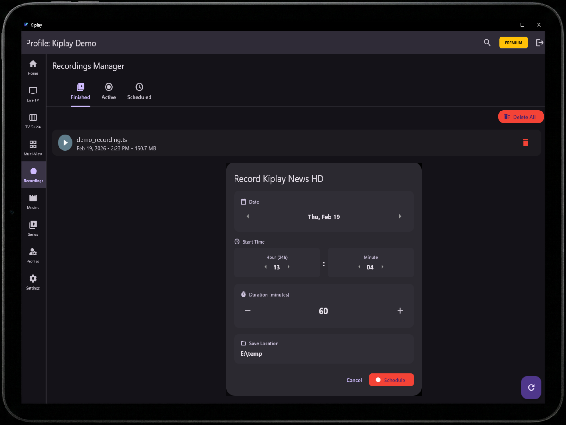Viewport: 566px width, 425px height.
Task: Click the search icon in the header
Action: [487, 43]
